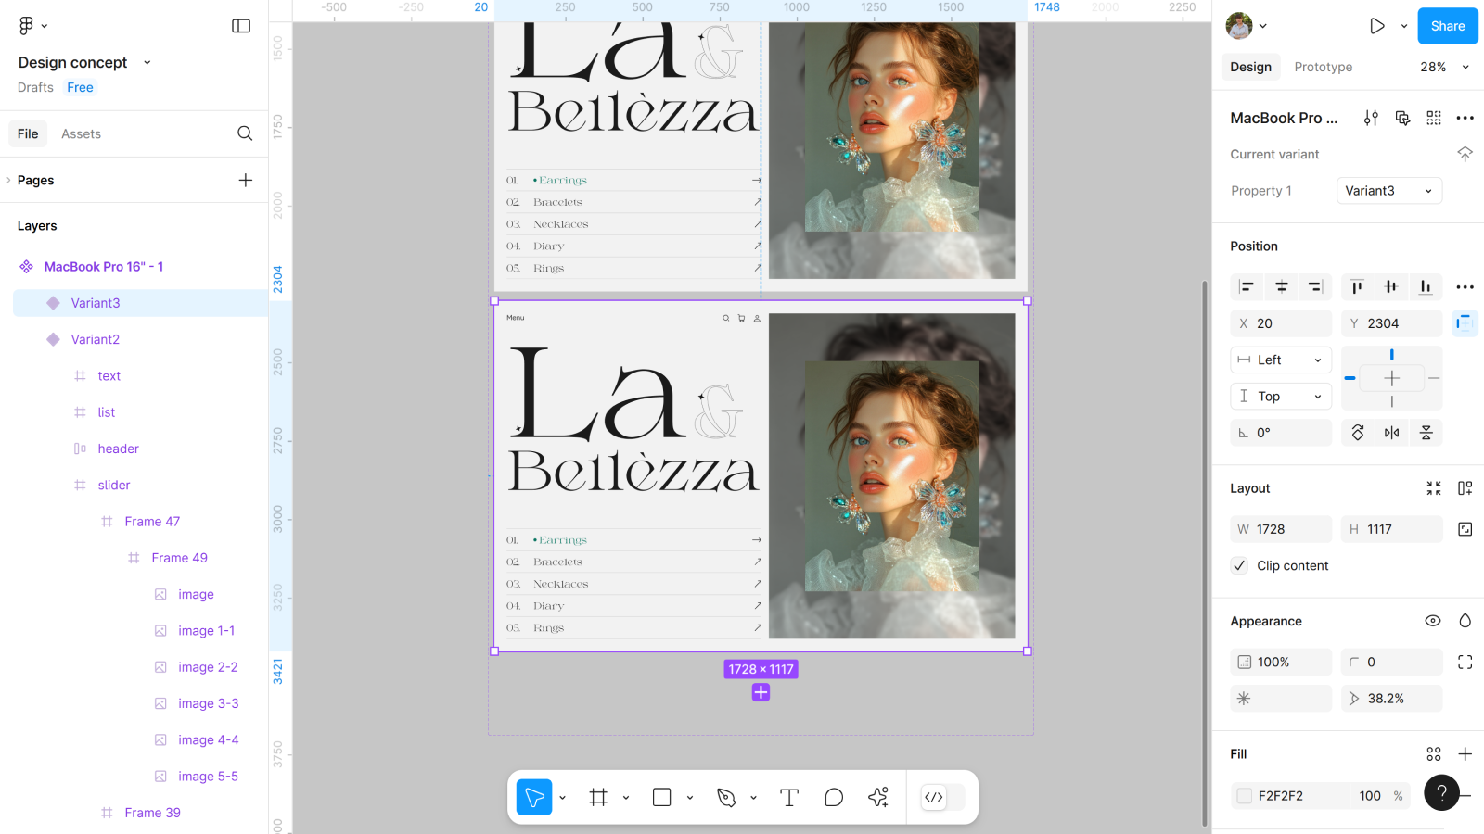Select the Rectangle shape tool
Image resolution: width=1484 pixels, height=834 pixels.
coord(661,797)
